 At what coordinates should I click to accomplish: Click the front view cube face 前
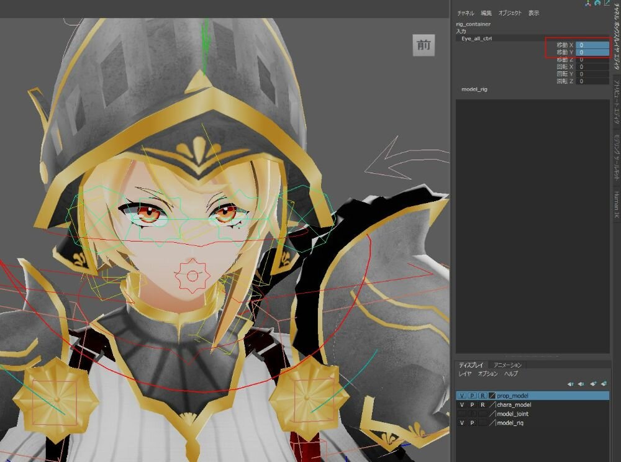[424, 45]
